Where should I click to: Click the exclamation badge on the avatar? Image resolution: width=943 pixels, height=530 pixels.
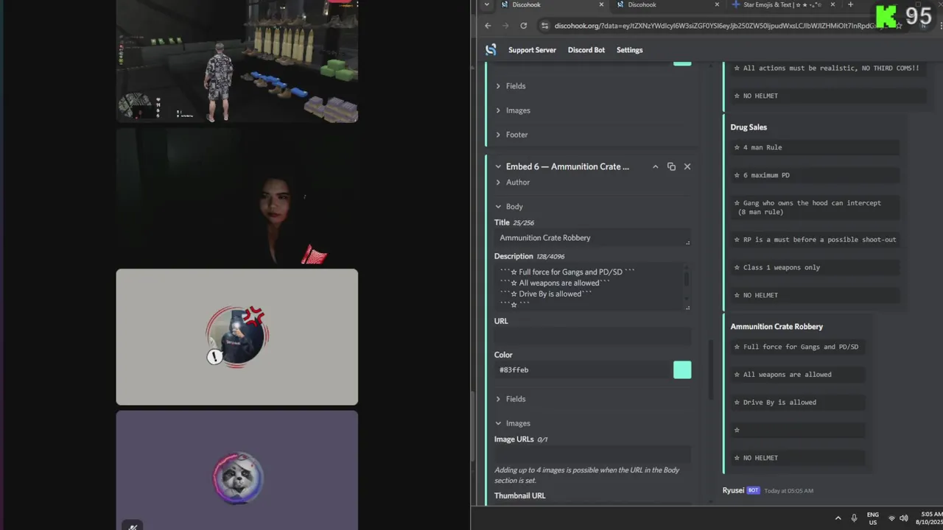pos(214,357)
